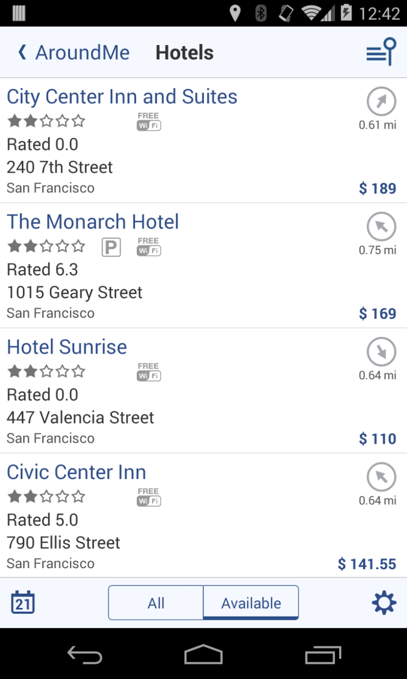Select the Available hotels tab
Viewport: 407px width, 679px height.
coord(251,602)
